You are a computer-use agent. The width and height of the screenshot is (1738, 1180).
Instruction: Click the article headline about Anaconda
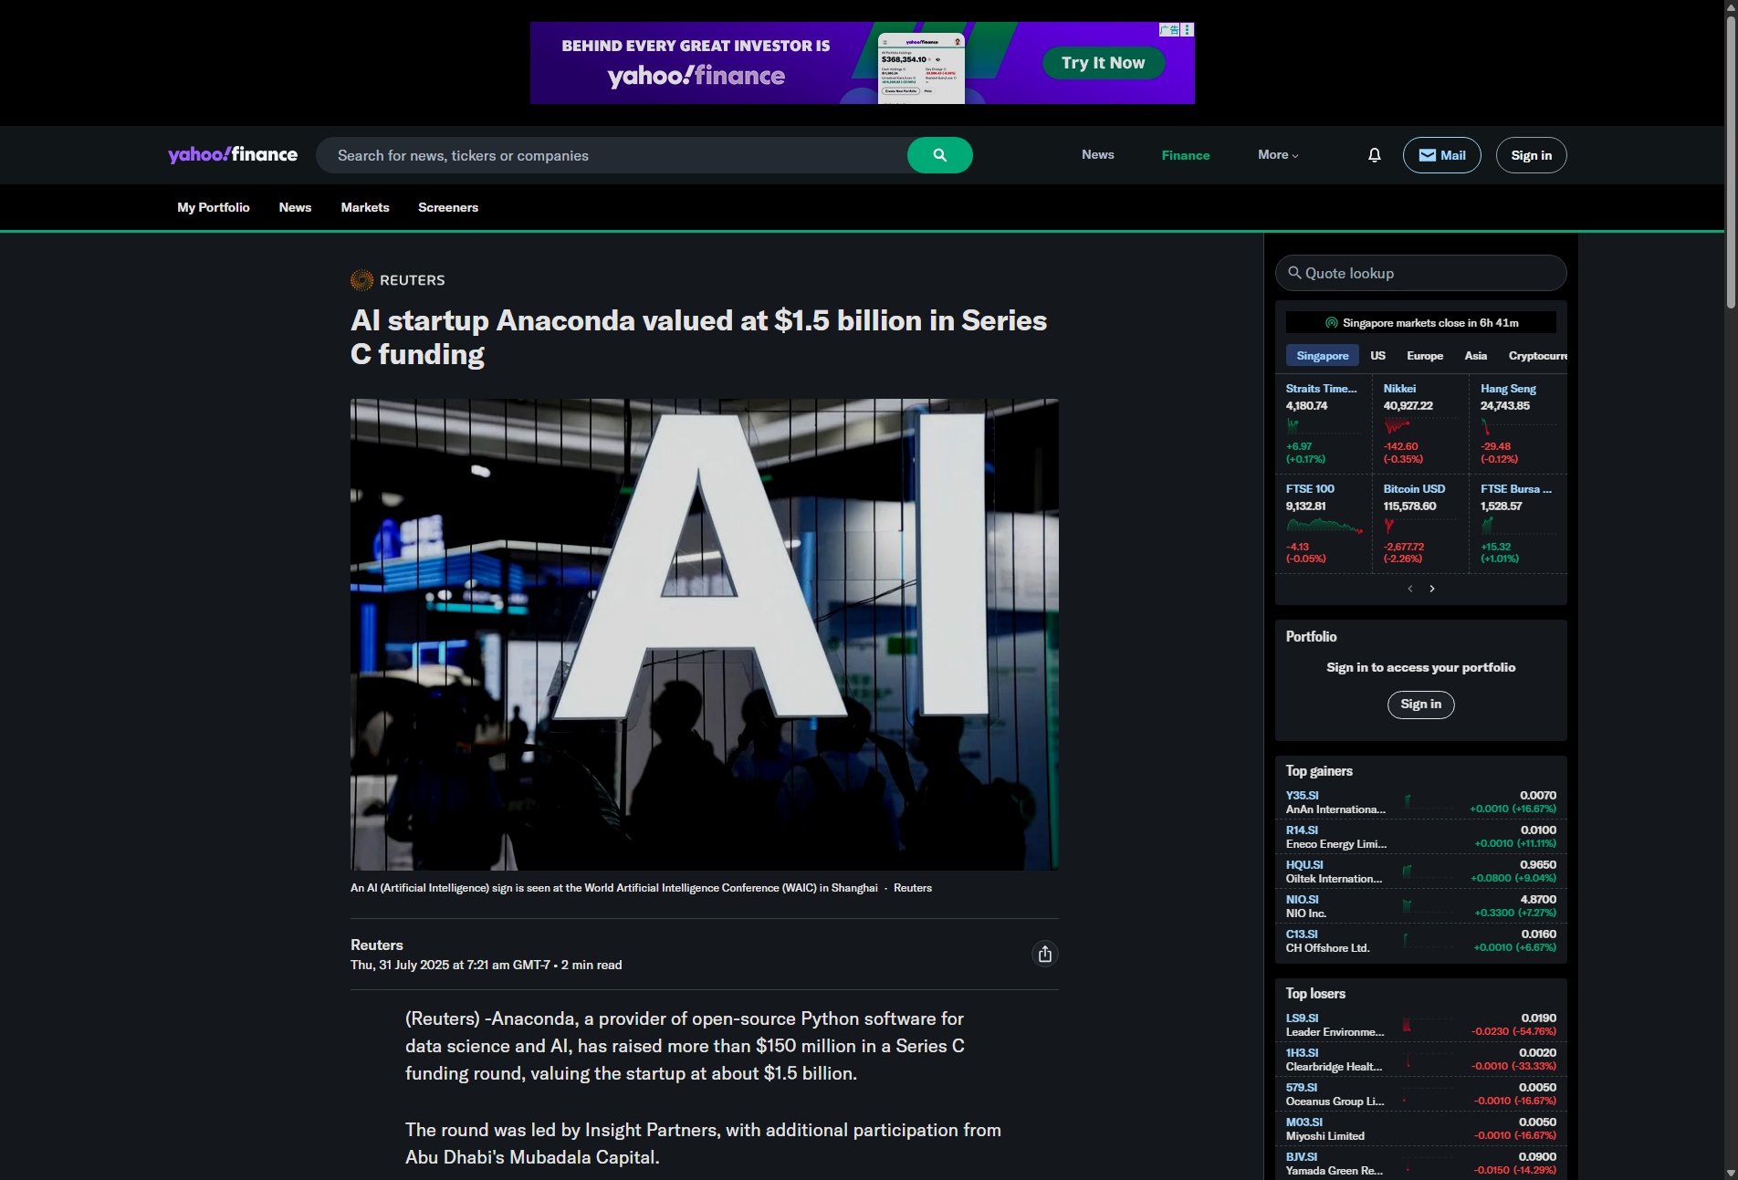[698, 337]
